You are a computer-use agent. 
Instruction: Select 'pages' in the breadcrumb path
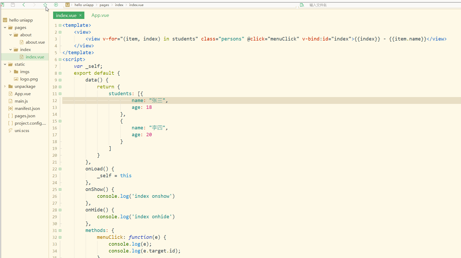(104, 5)
